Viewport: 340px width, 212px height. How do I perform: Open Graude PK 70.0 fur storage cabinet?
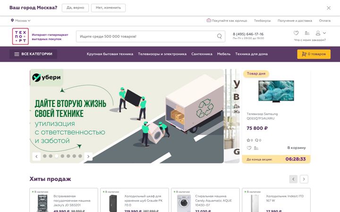[144, 201]
